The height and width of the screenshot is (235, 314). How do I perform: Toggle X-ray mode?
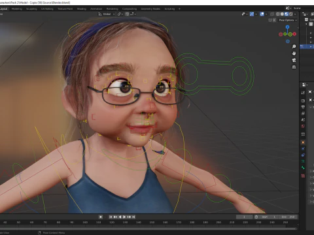tap(272, 14)
